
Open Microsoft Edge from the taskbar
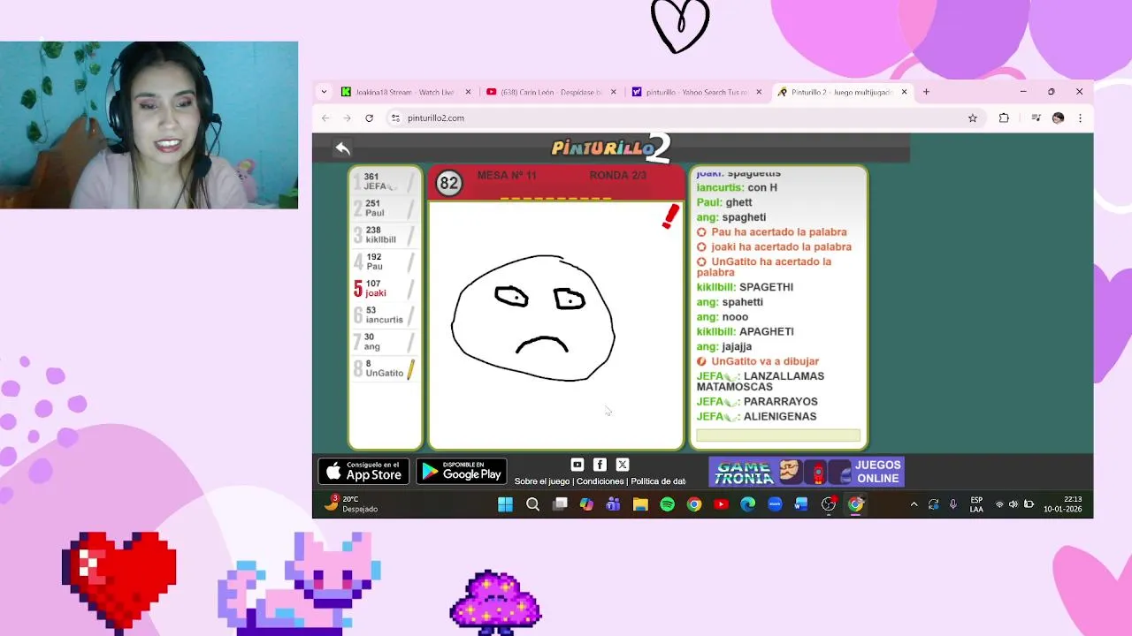(748, 504)
